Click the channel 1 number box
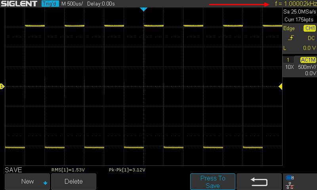 point(288,60)
